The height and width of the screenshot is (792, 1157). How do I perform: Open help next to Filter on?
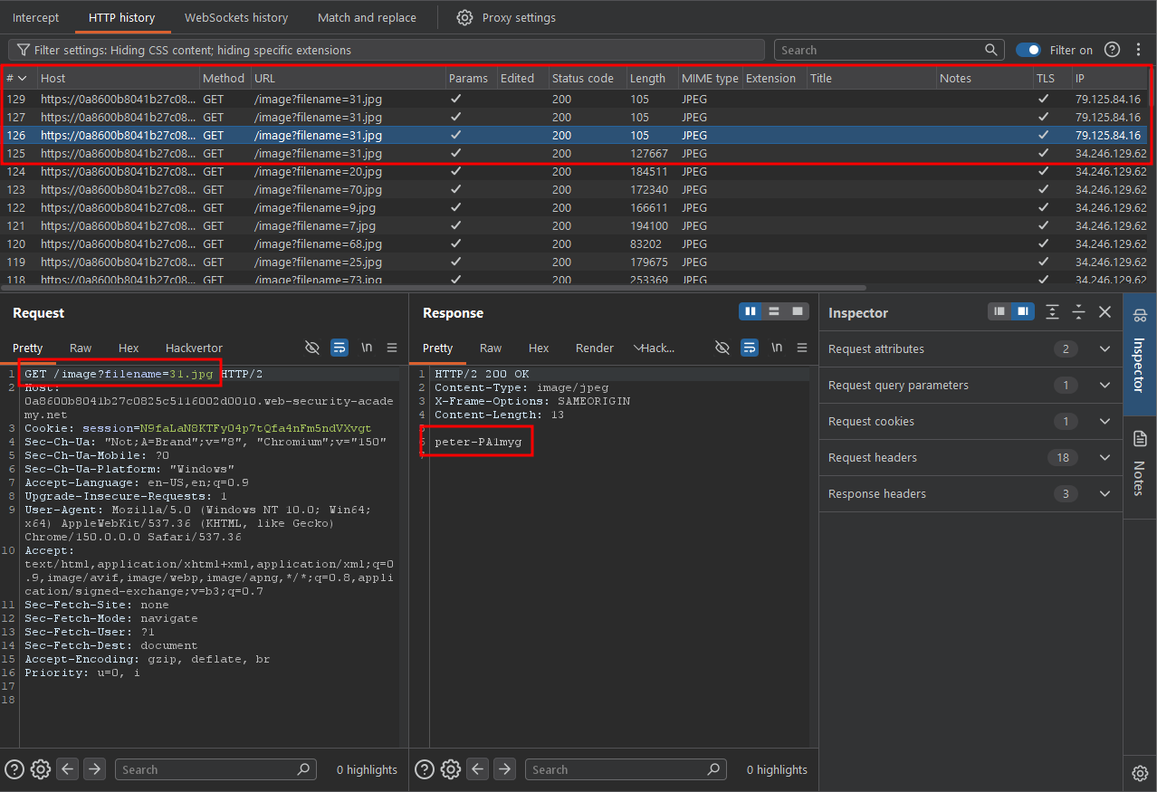point(1113,50)
